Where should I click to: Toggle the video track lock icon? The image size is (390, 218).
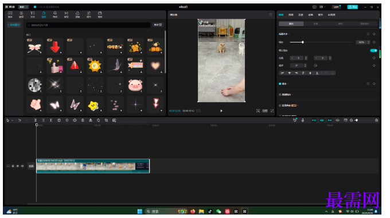[13, 166]
